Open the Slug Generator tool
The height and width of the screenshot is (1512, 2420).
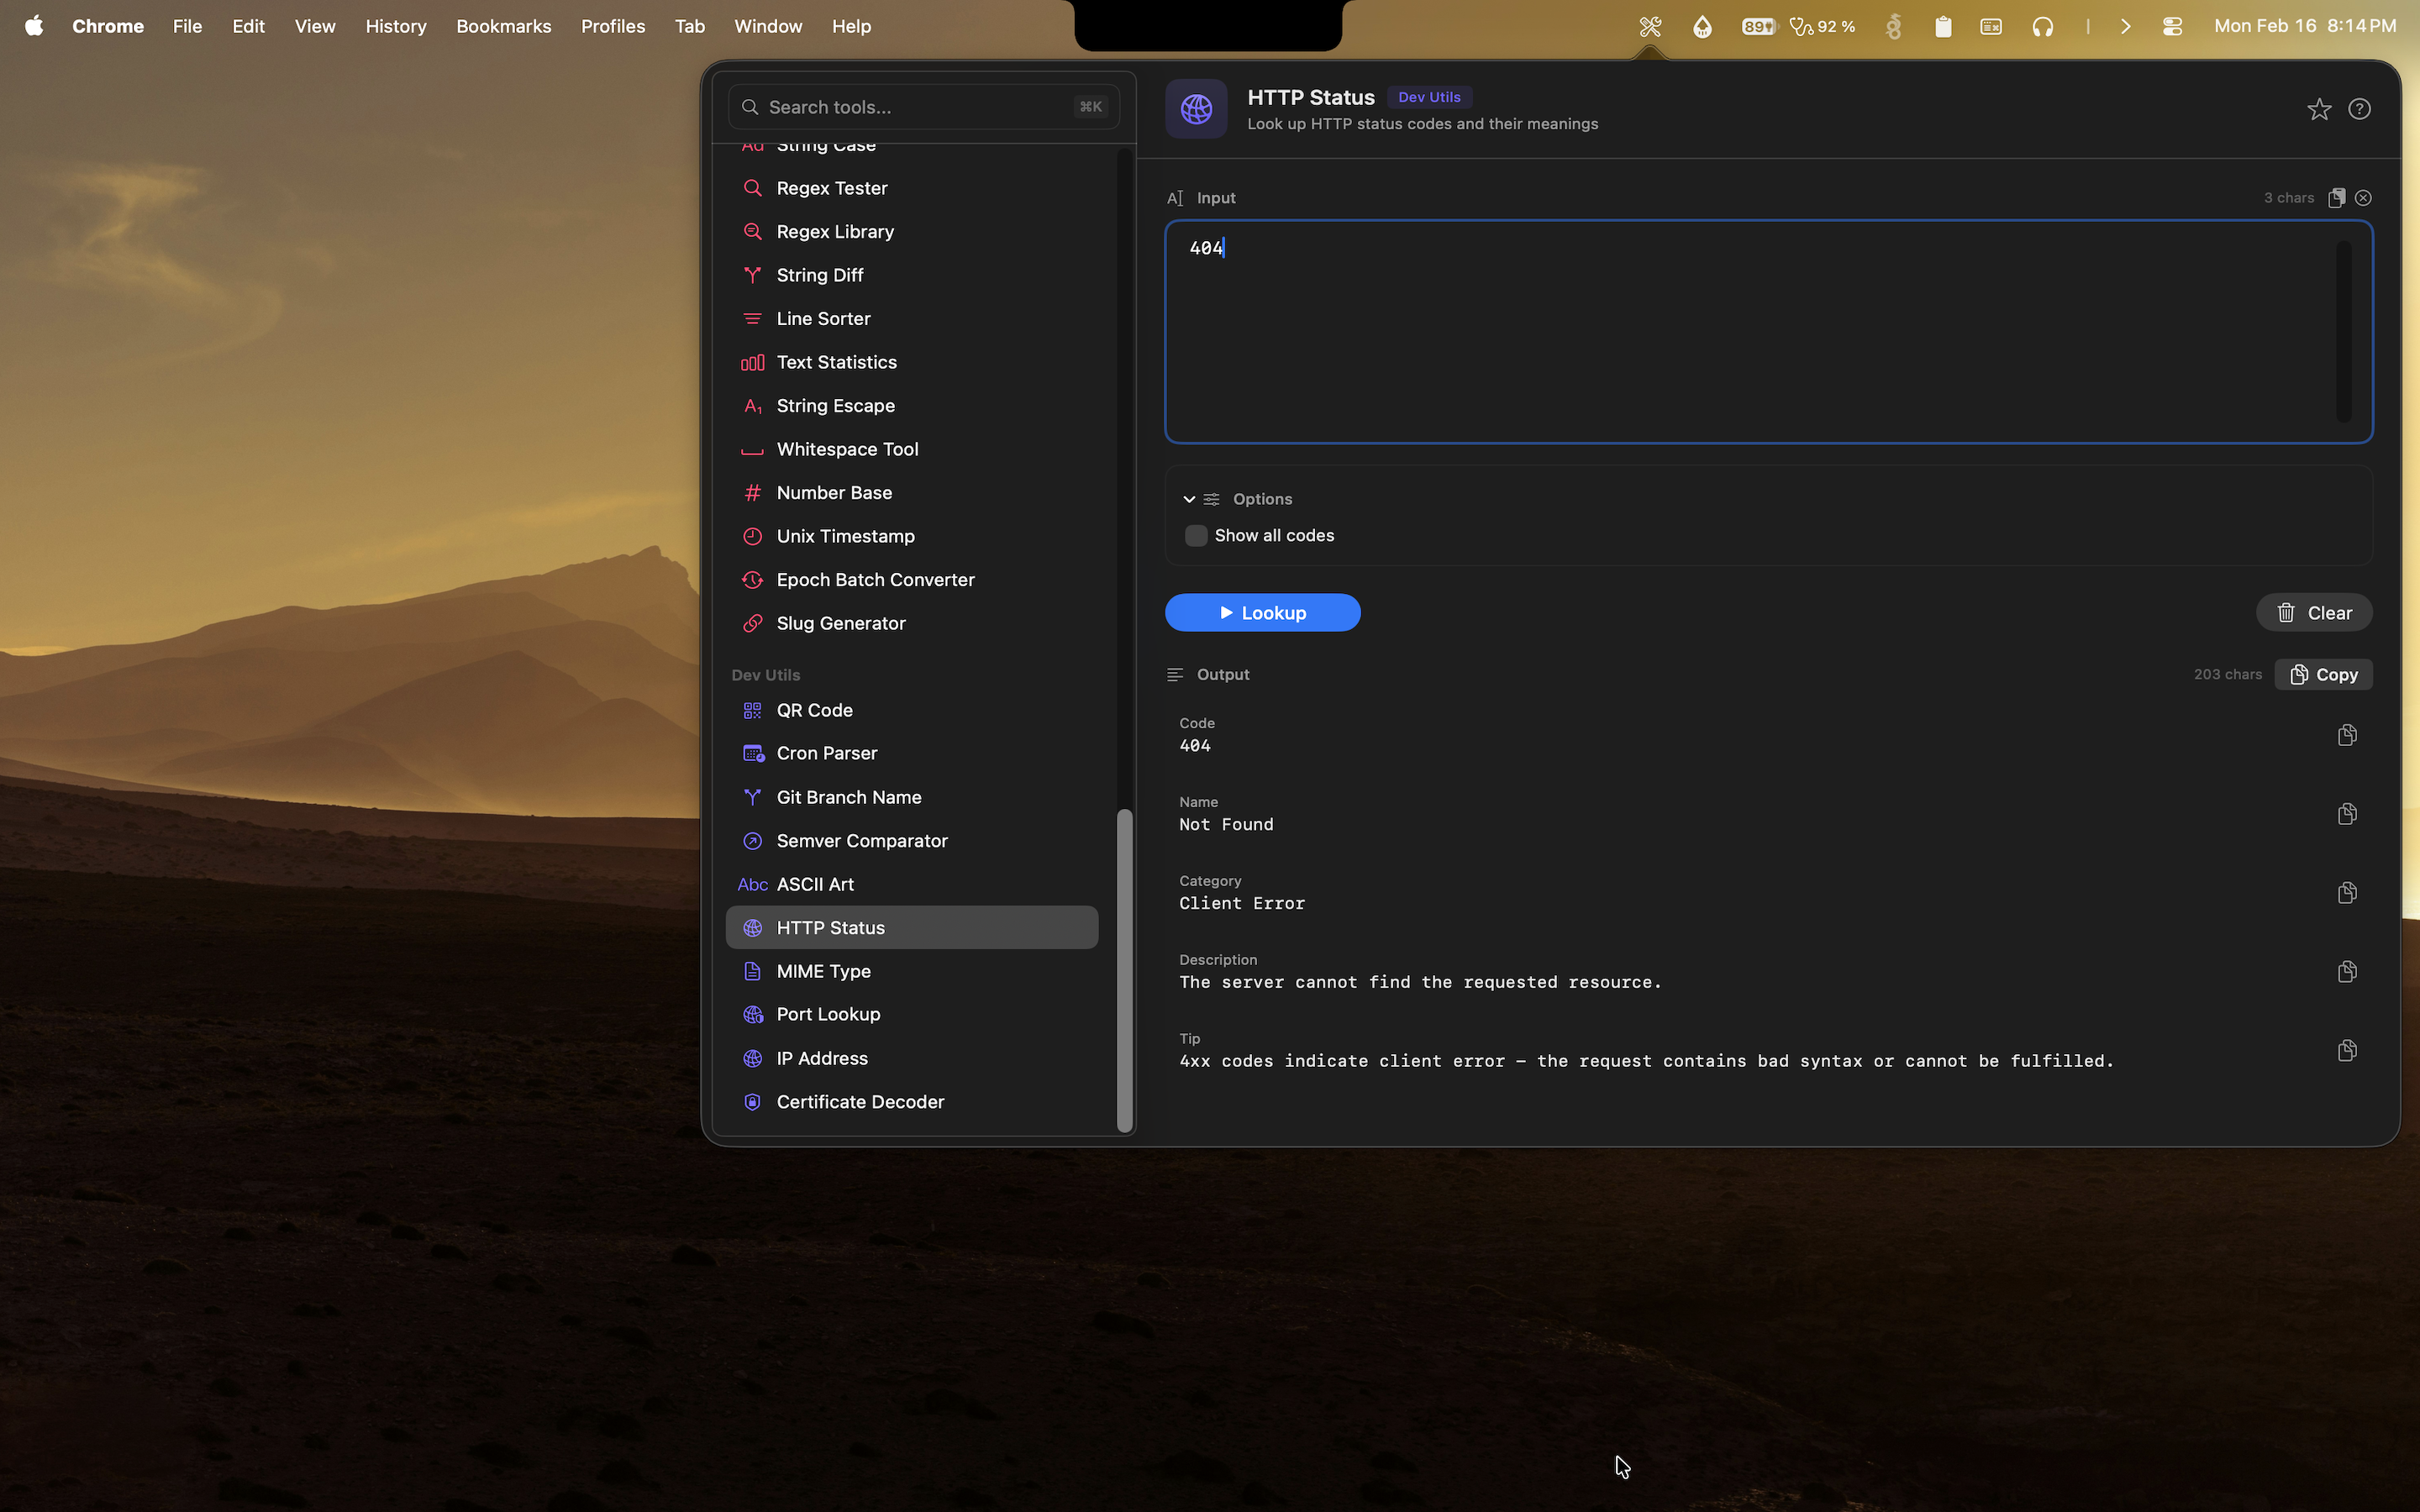841,622
